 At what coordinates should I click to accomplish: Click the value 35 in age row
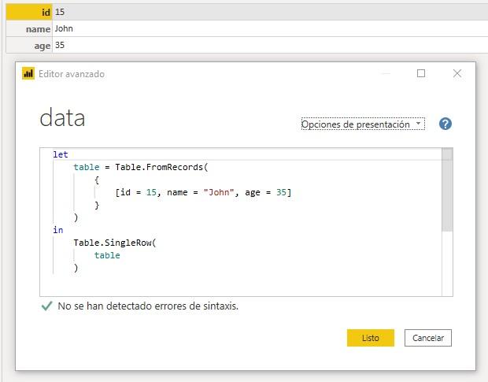pos(61,46)
